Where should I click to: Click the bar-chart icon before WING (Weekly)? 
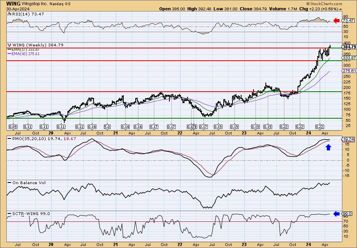(10, 45)
